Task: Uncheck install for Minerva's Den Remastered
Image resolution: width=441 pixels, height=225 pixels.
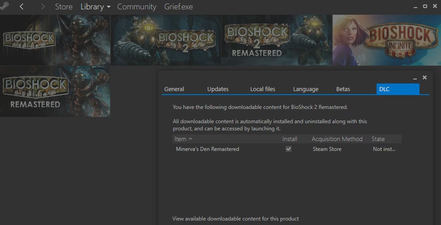Action: pos(289,149)
